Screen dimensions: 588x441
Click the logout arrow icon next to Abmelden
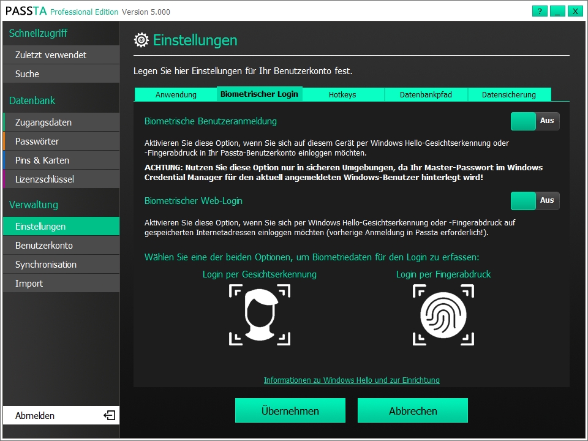pyautogui.click(x=109, y=415)
